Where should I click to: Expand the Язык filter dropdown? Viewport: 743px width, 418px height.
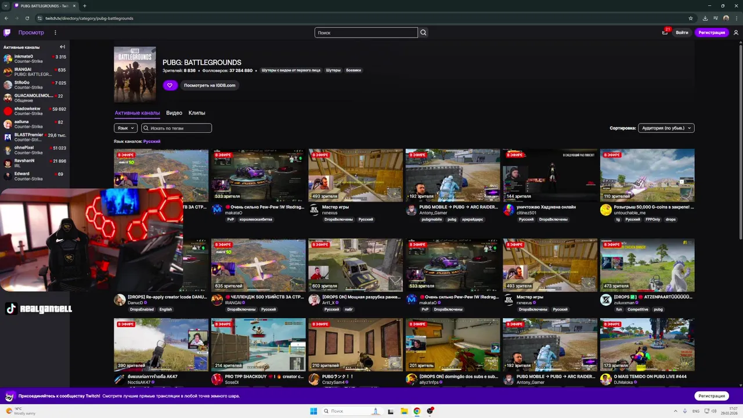click(126, 128)
